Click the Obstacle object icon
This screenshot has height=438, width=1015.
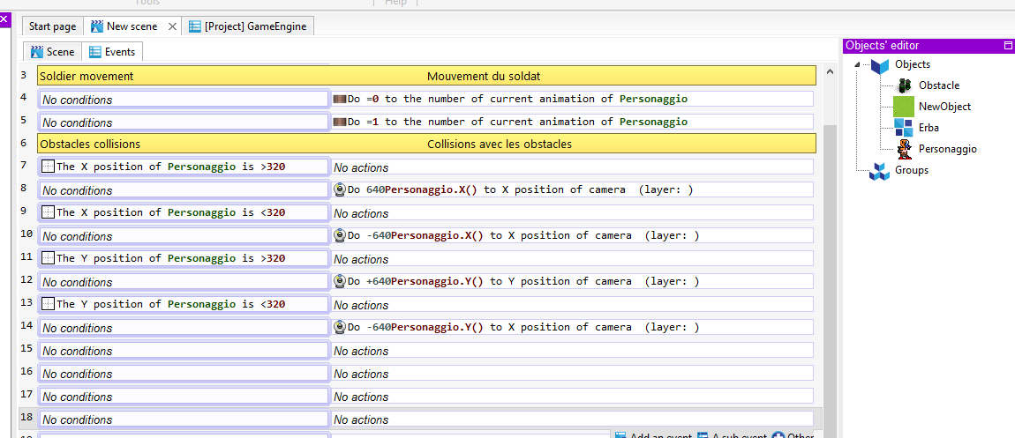pyautogui.click(x=905, y=85)
